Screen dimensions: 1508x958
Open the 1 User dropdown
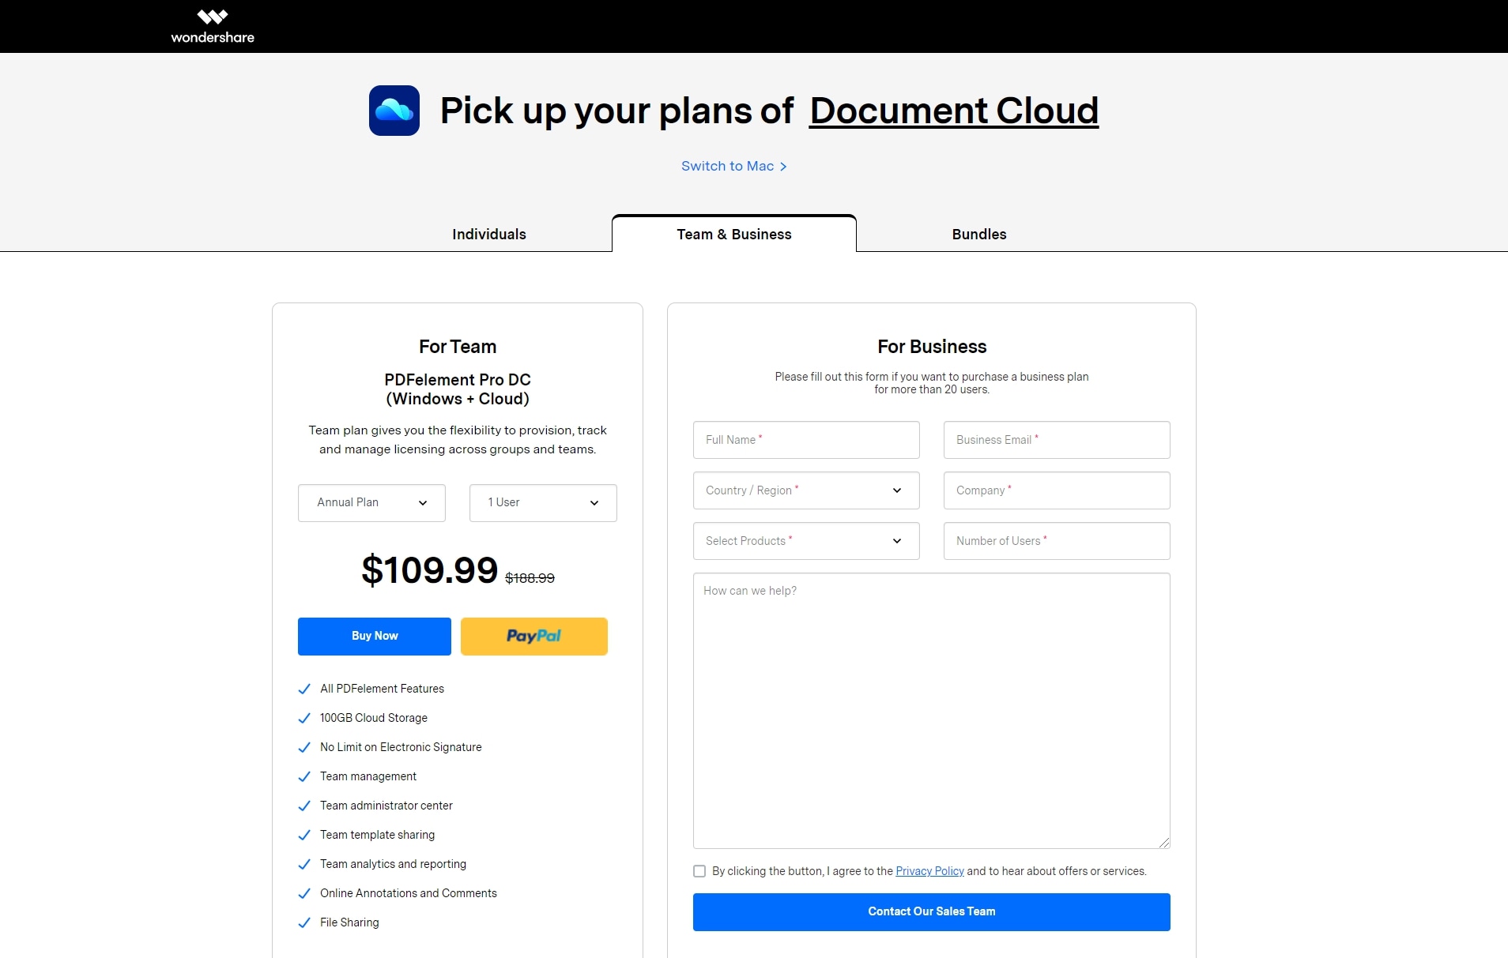coord(543,503)
